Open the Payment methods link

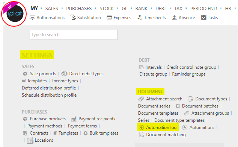[x=45, y=126]
